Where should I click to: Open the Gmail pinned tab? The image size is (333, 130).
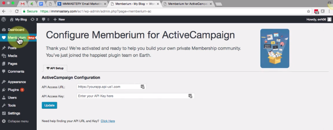point(22,4)
